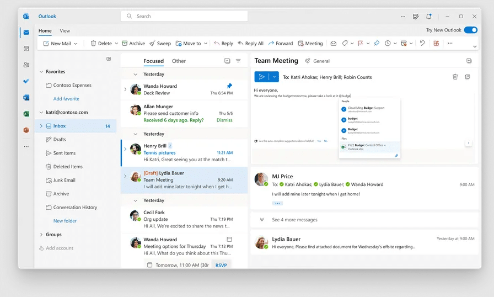Expand Henry Brill conversation thread
Image resolution: width=494 pixels, height=297 pixels.
(125, 149)
